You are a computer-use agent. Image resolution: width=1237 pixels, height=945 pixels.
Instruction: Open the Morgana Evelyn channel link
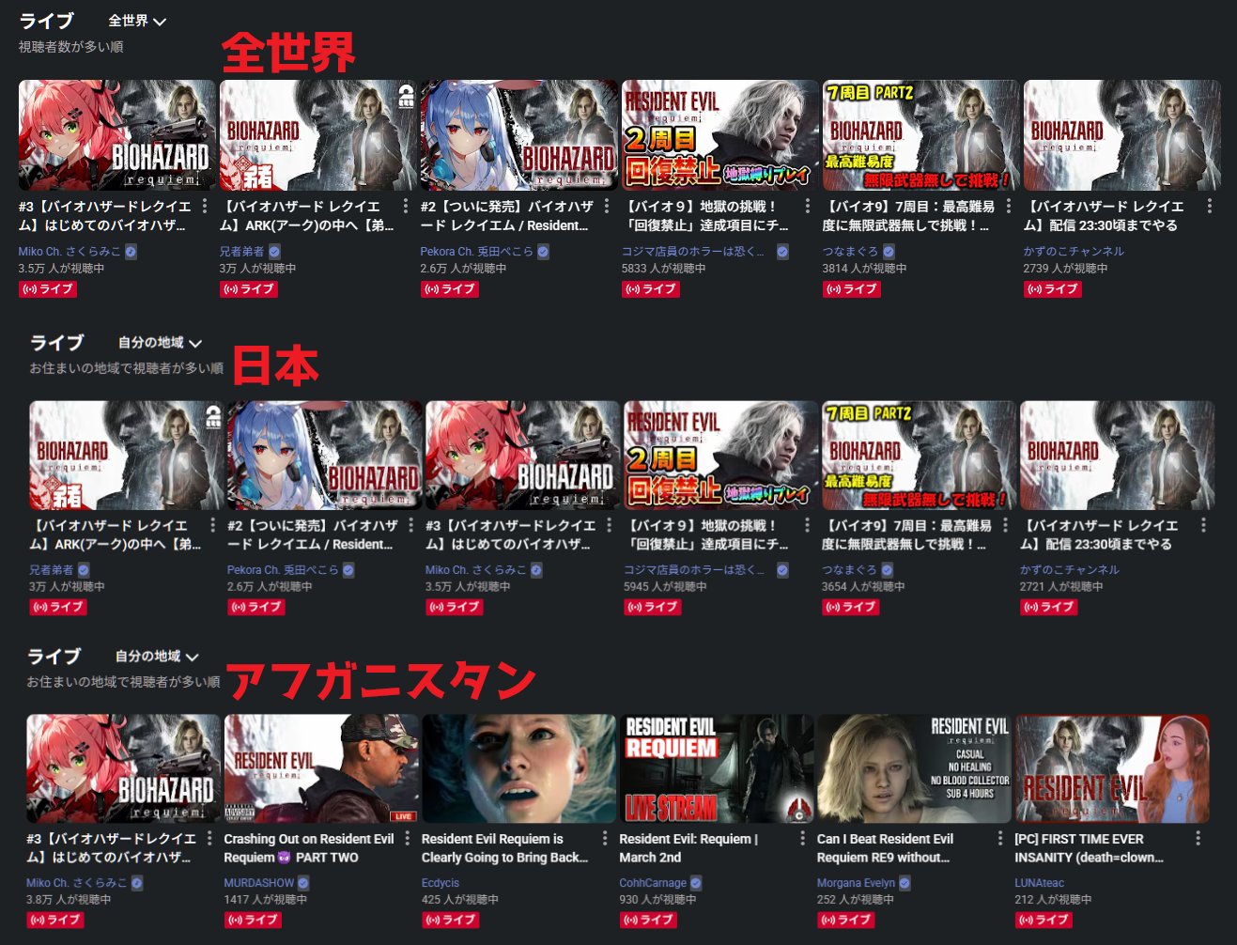pos(856,883)
